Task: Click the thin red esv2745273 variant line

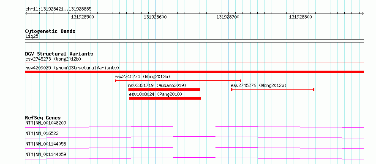Action: pos(194,63)
